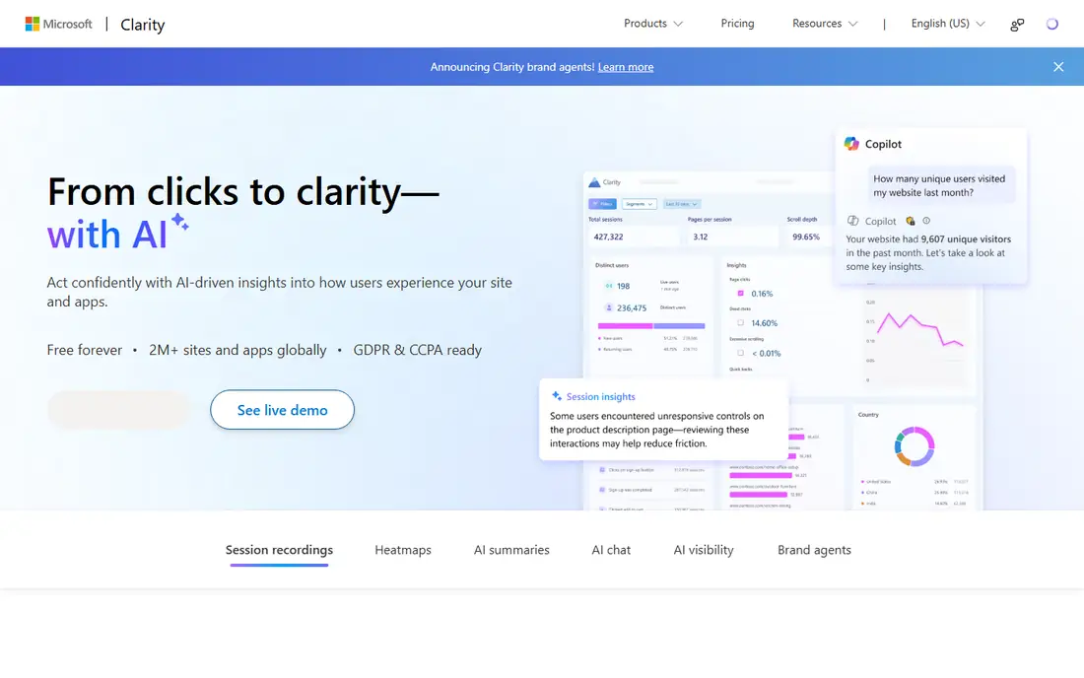The image size is (1084, 678).
Task: Open the Segments dropdown in dashboard preview
Action: tap(639, 204)
